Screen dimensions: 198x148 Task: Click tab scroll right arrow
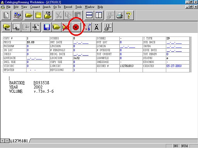click(x=7, y=141)
